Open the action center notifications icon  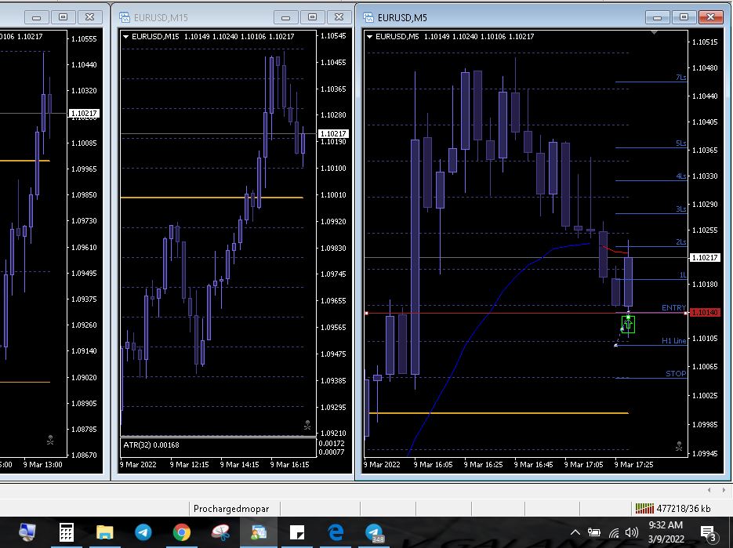pos(707,533)
